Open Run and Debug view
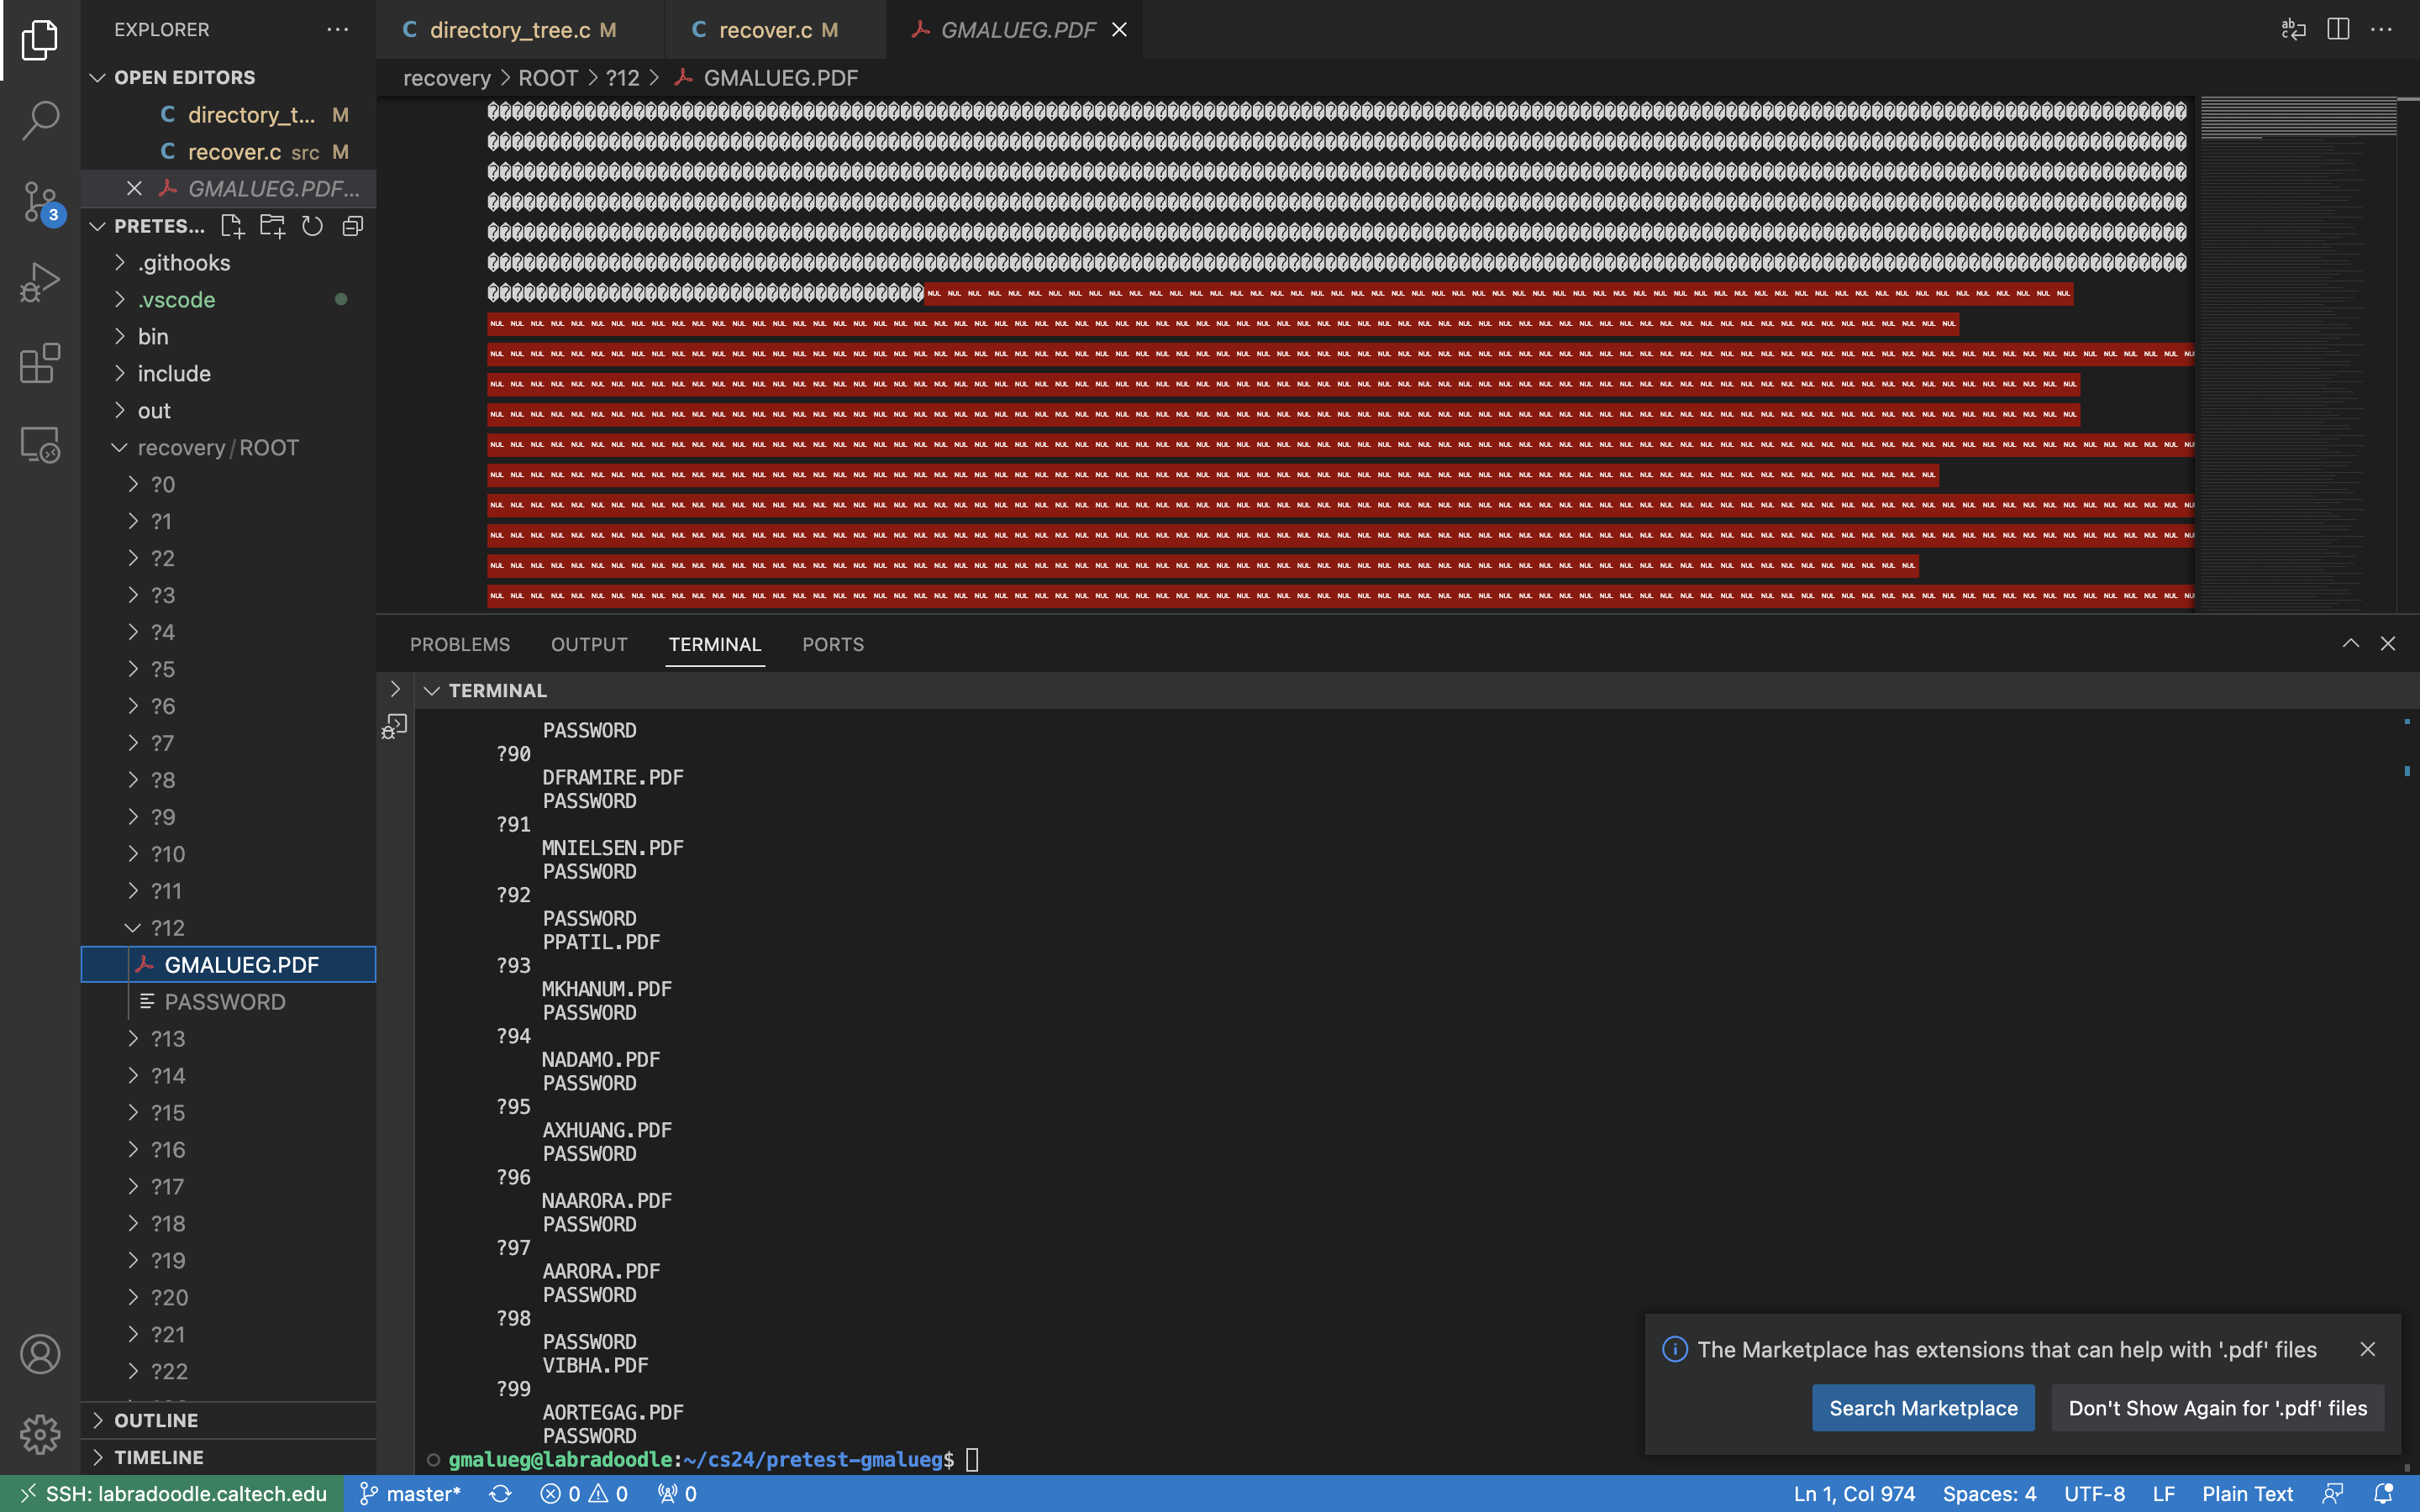This screenshot has width=2420, height=1512. 40,283
